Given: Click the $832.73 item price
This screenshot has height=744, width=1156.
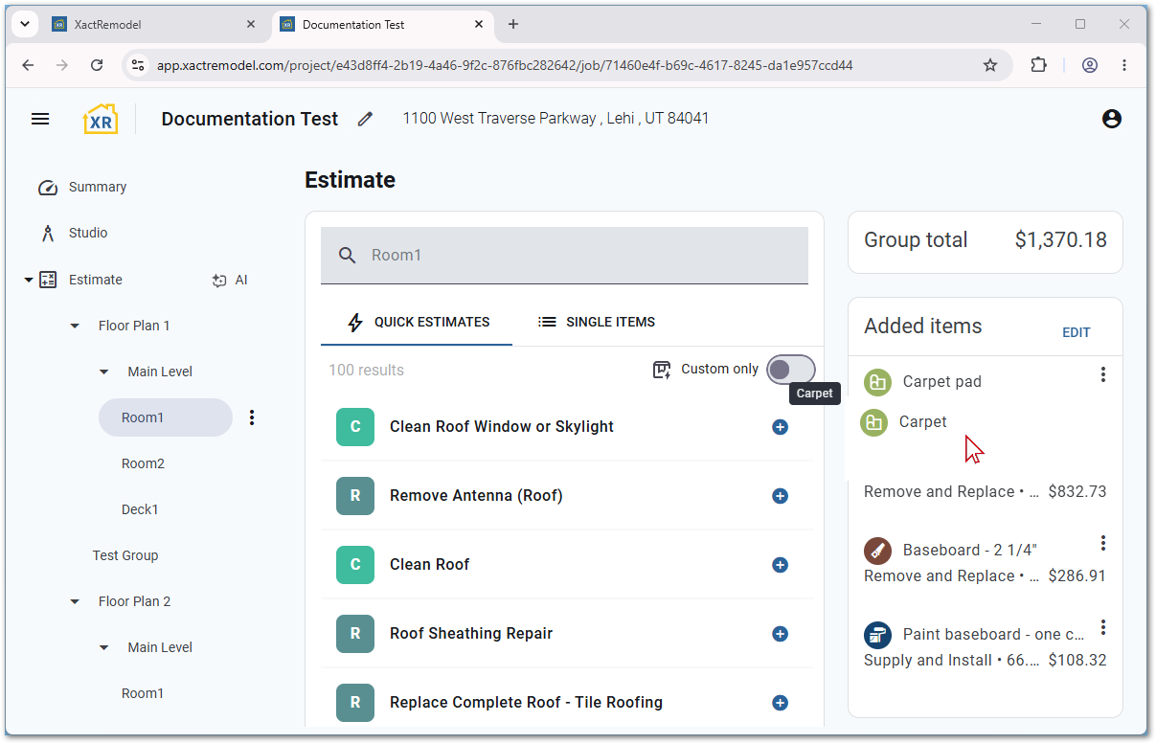Looking at the screenshot, I should (1077, 492).
